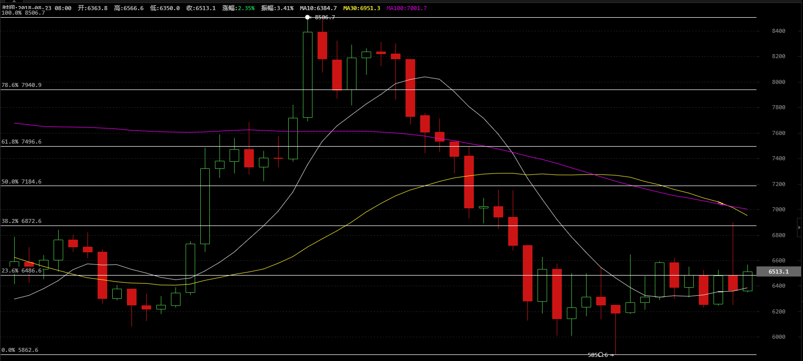Click the high price 高:6566.6 text
Screen dimensions: 803x361
point(129,8)
